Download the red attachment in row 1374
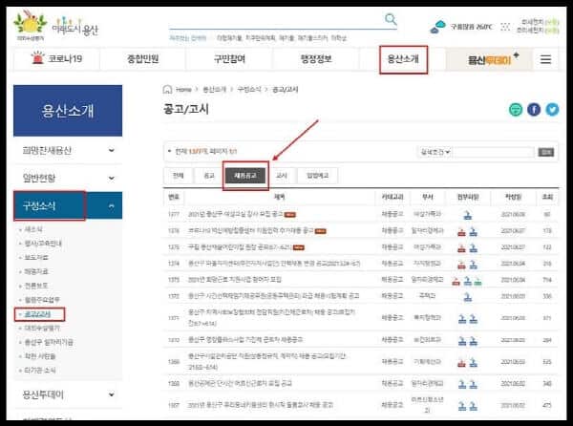573x426 pixels. (461, 265)
